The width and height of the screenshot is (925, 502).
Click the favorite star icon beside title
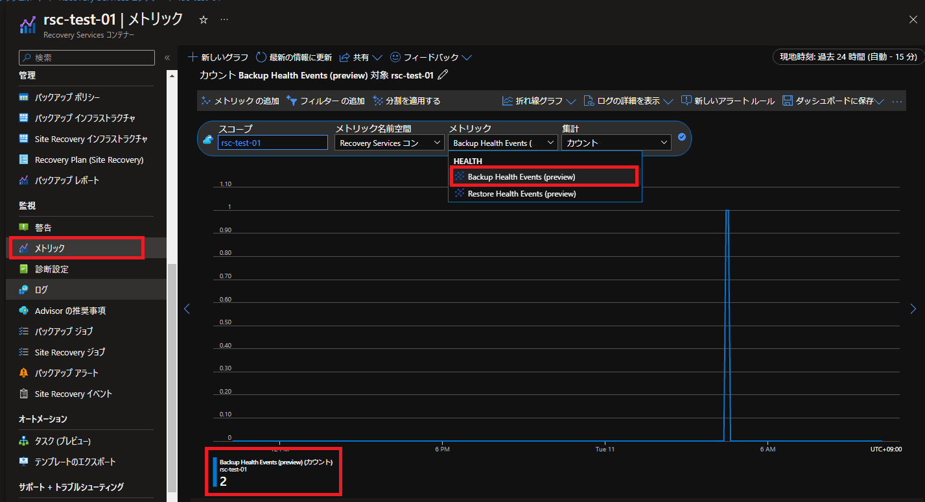click(x=204, y=20)
